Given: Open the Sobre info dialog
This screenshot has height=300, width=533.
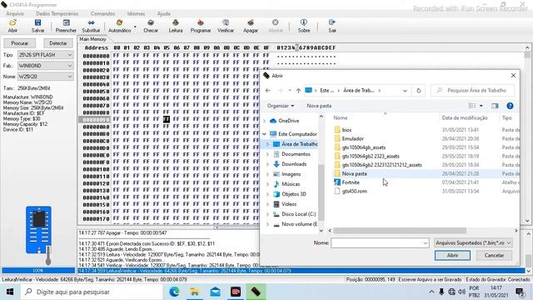Looking at the screenshot, I should 303,26.
